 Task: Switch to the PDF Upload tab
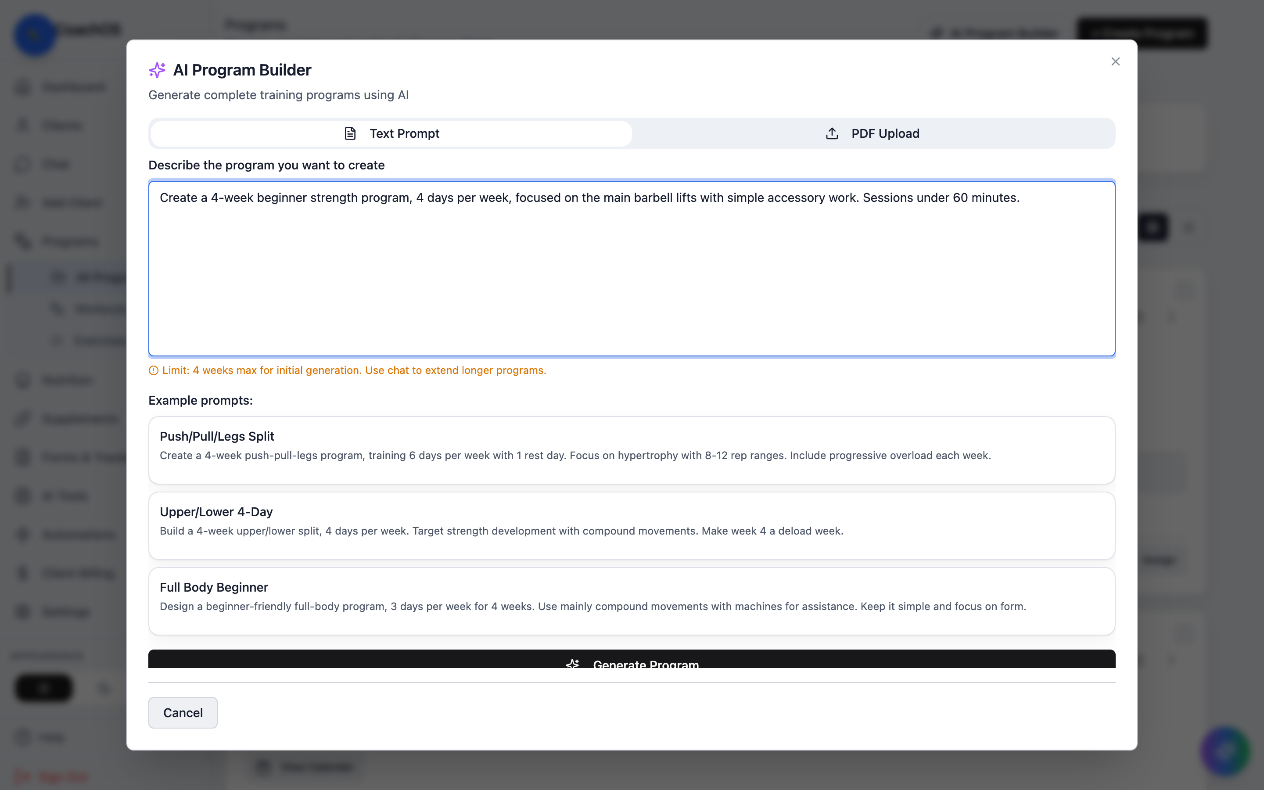(873, 134)
